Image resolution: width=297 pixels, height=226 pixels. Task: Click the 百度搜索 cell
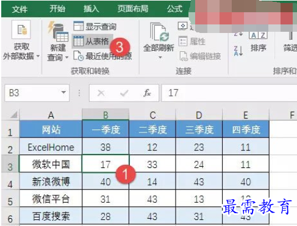coord(51,216)
